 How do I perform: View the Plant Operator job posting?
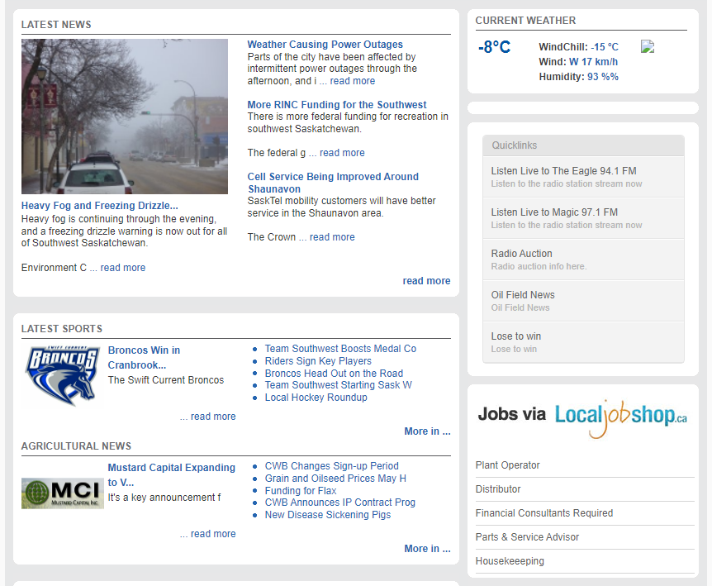point(507,465)
